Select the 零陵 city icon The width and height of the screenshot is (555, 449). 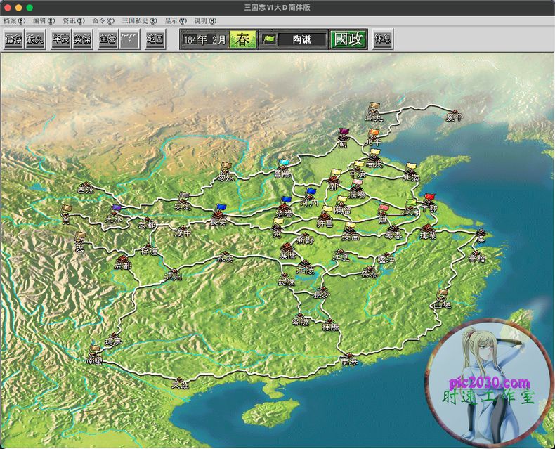coord(301,319)
